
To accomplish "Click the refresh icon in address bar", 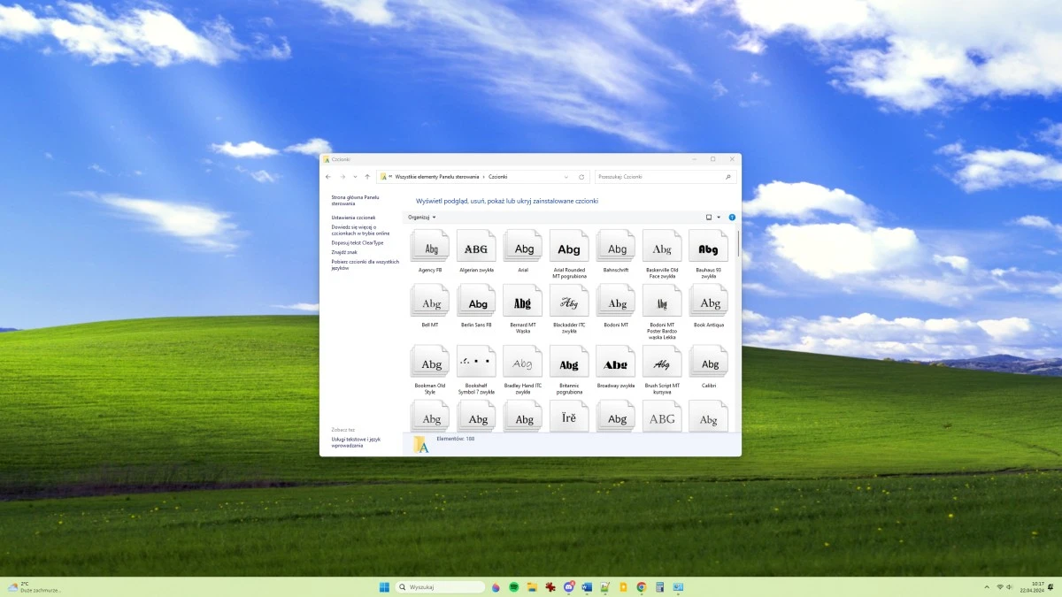I will 582,176.
